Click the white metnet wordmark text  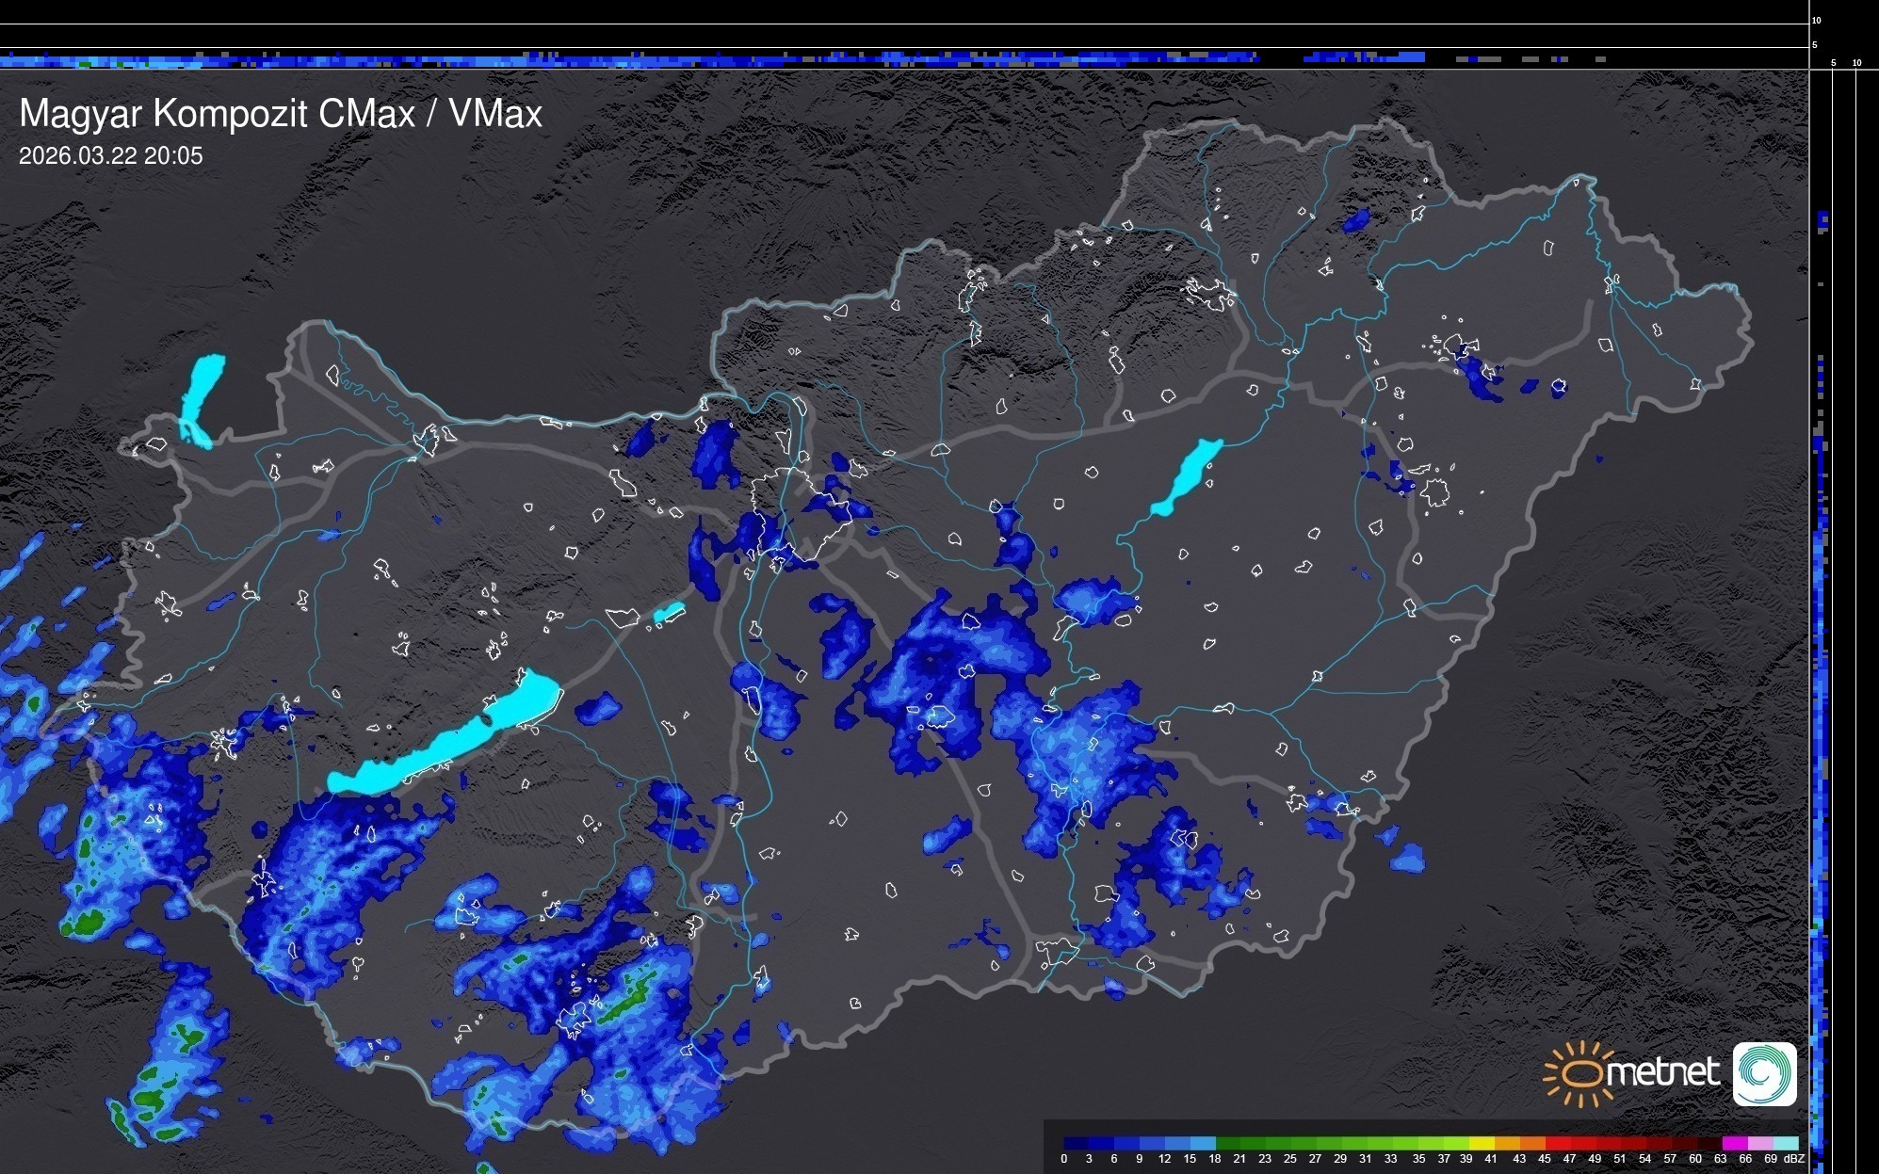[x=1662, y=1072]
